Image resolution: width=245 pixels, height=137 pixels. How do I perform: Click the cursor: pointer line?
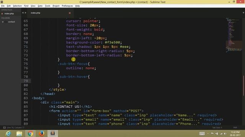83,21
